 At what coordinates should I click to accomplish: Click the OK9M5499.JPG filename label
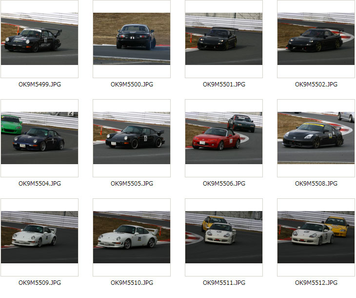click(40, 85)
